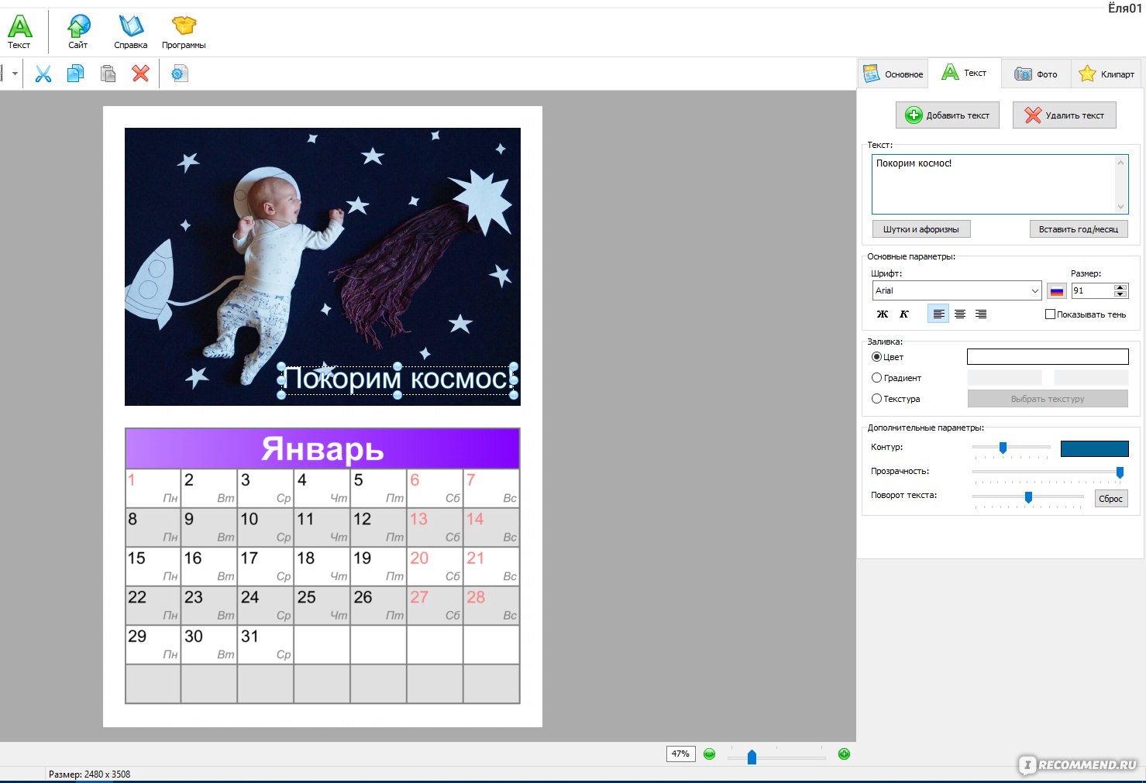Toggle italic К formatting
Viewport: 1146px width, 783px height.
(x=903, y=314)
